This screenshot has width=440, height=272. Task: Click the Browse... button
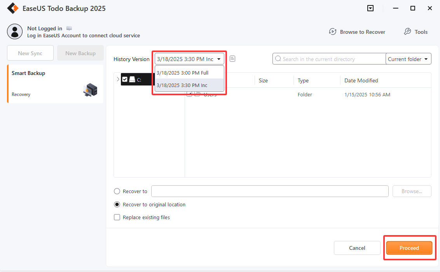click(x=412, y=191)
